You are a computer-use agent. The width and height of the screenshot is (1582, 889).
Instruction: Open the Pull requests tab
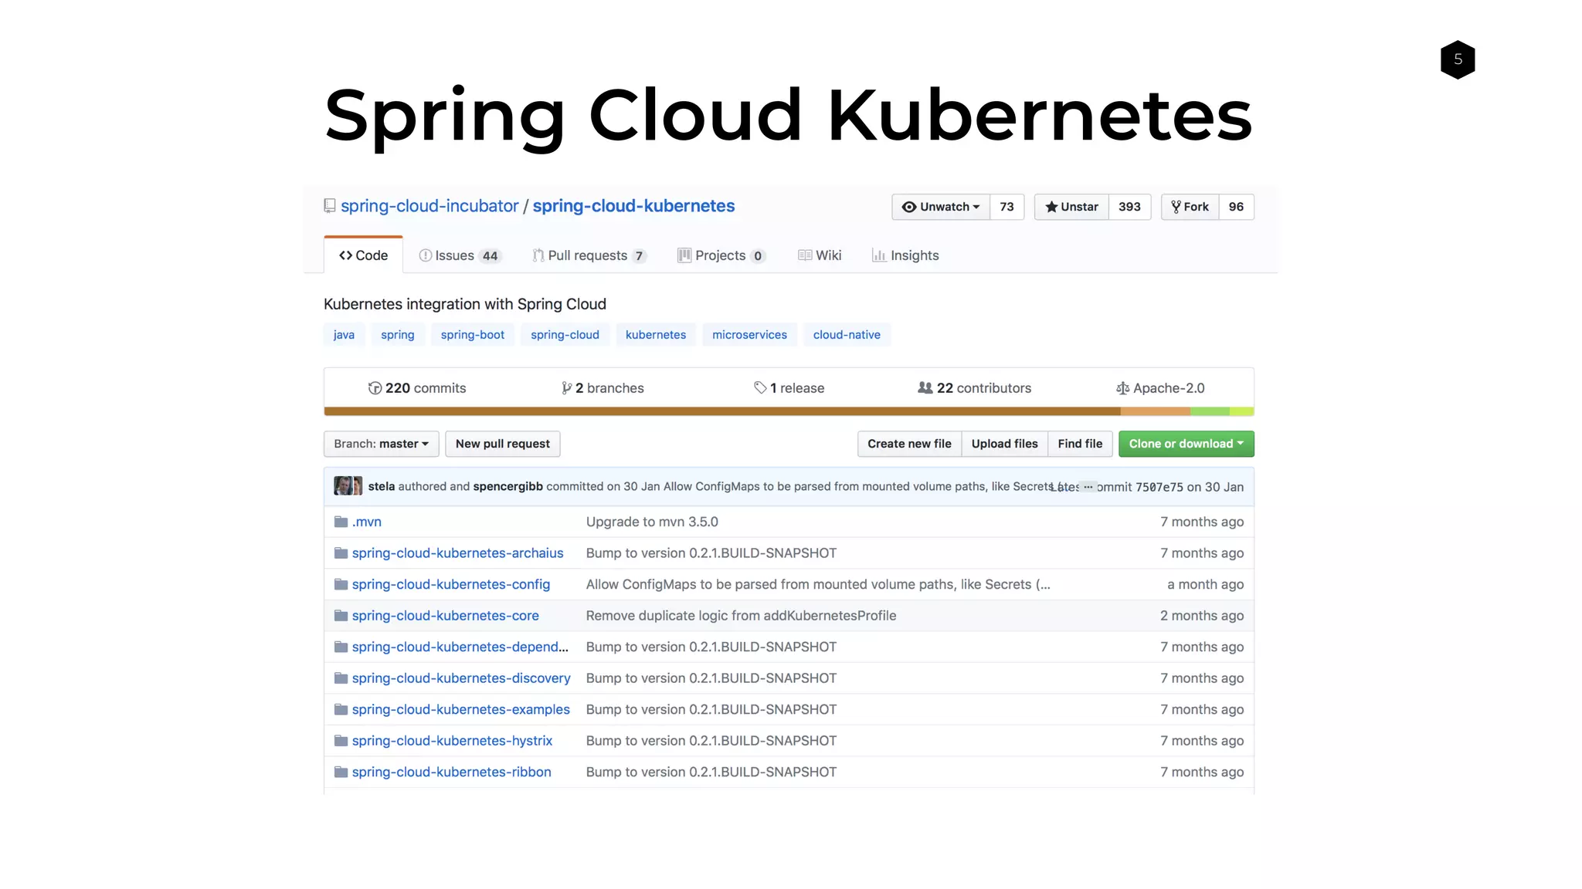pyautogui.click(x=589, y=255)
